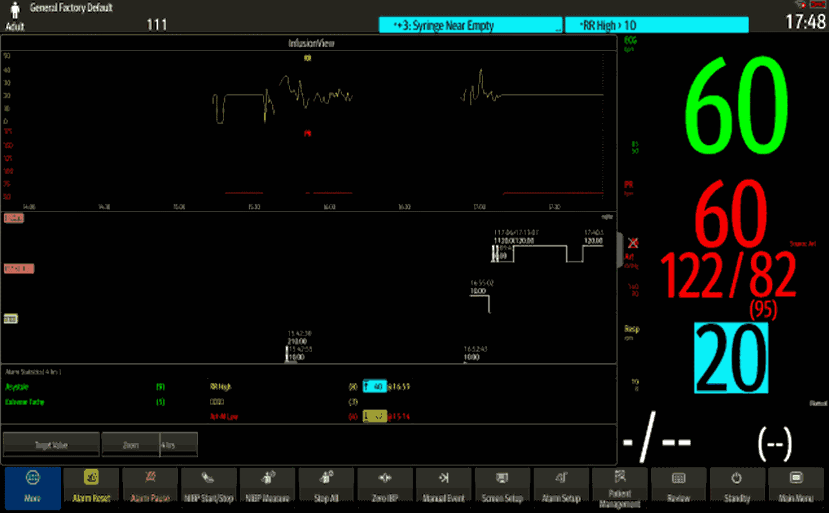Pause alarms with Alarm Pause
829x513 pixels.
tap(150, 488)
